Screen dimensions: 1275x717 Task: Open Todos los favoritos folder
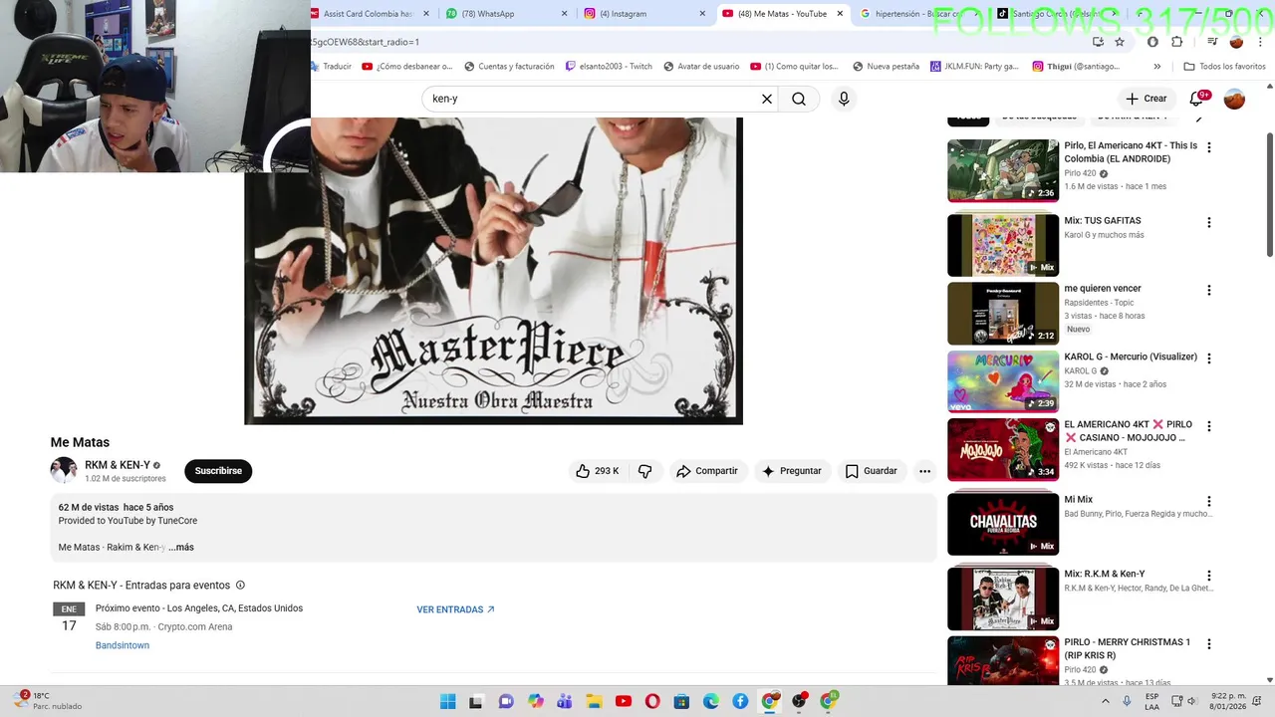[x=1224, y=67]
